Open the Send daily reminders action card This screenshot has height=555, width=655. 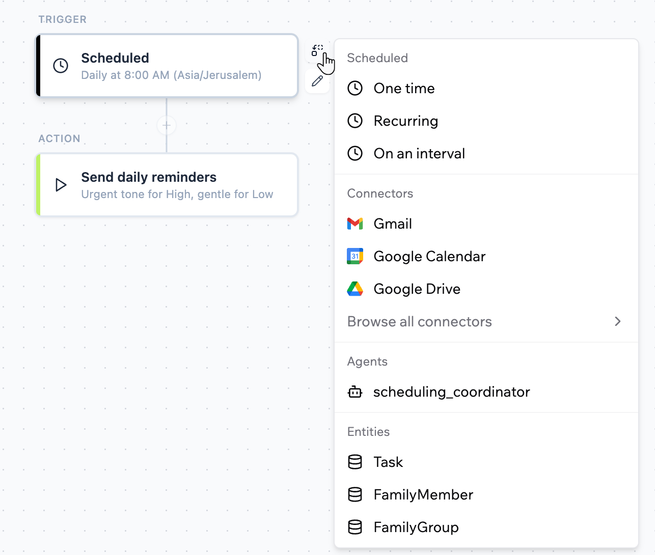tap(167, 185)
